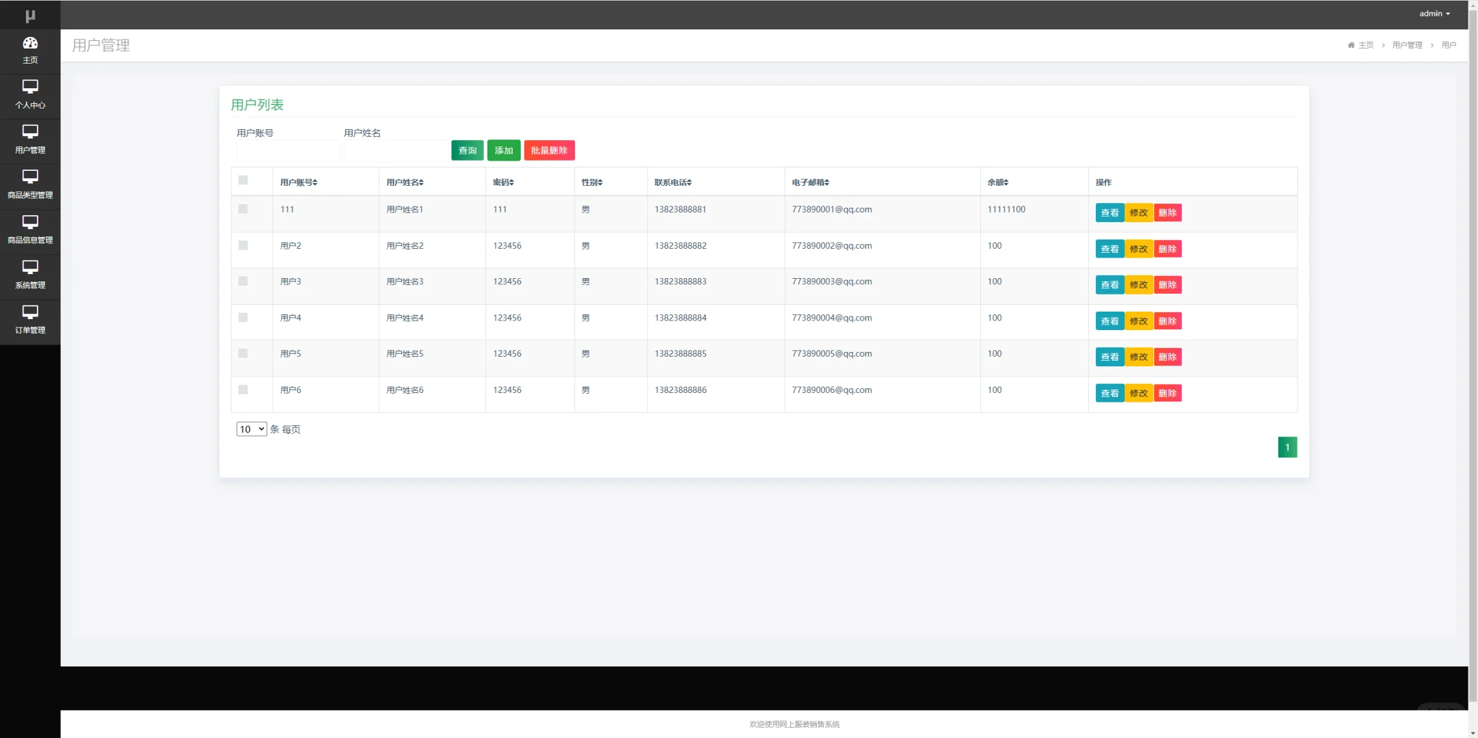The image size is (1478, 738).
Task: Check the checkbox for user 111
Action: click(243, 209)
